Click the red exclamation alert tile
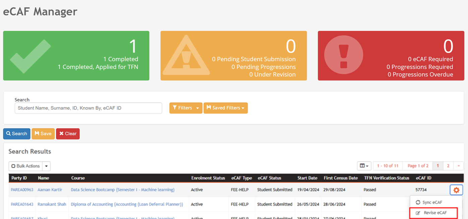The image size is (468, 219). click(391, 56)
